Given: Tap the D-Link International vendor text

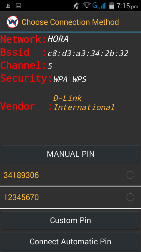Looking at the screenshot, I should point(84,103).
